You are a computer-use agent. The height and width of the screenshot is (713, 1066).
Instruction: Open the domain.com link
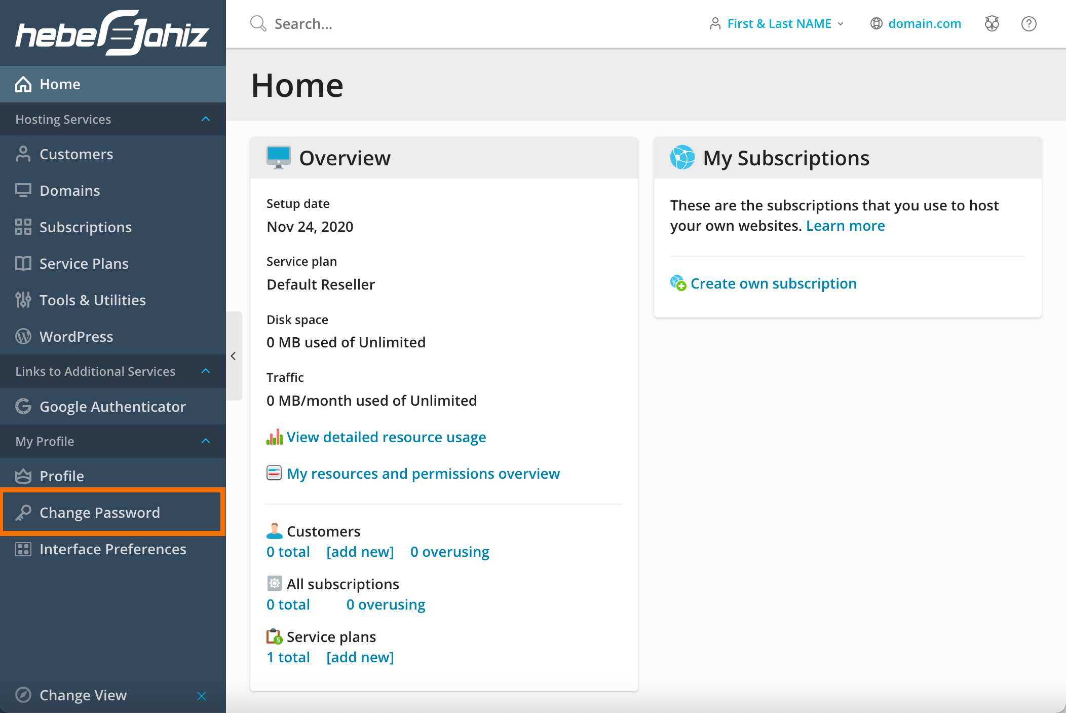pos(924,23)
